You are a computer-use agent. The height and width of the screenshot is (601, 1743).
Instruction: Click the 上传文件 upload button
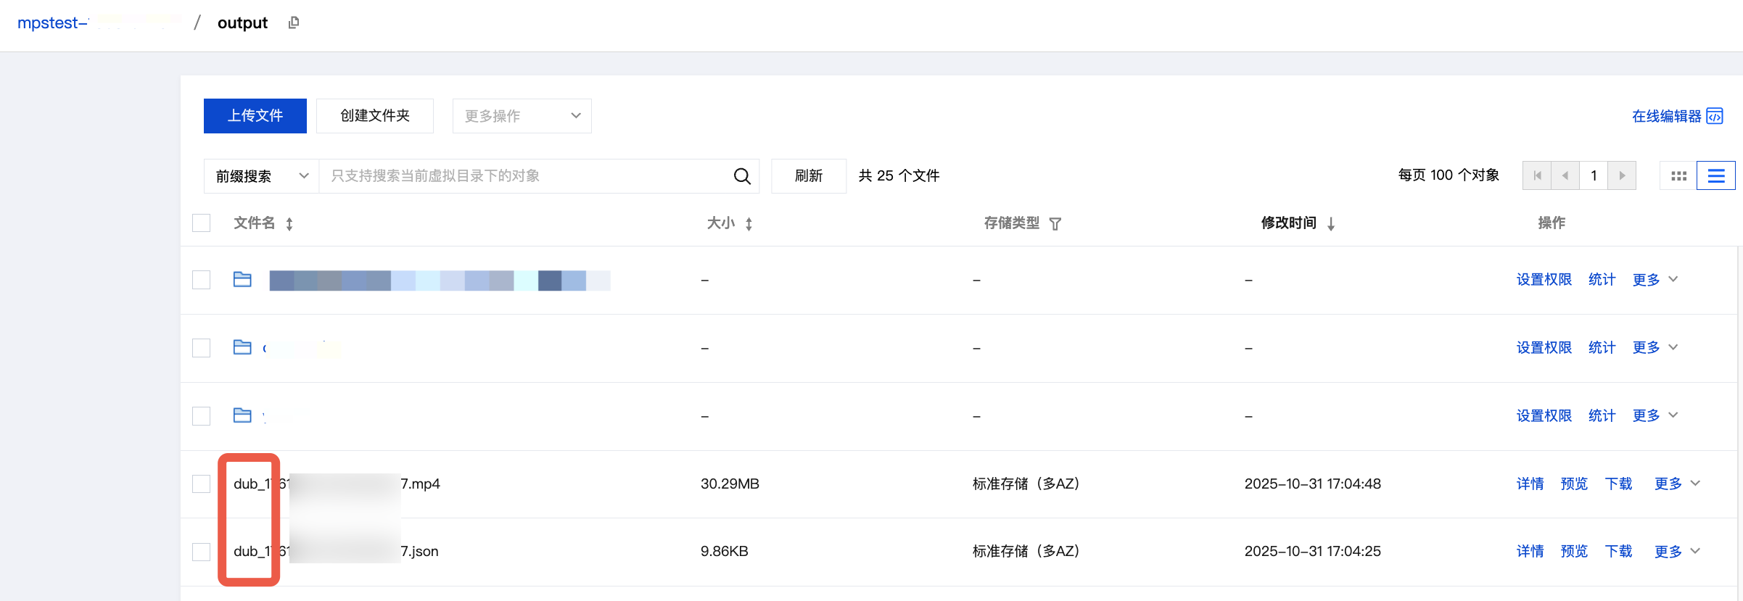point(255,116)
